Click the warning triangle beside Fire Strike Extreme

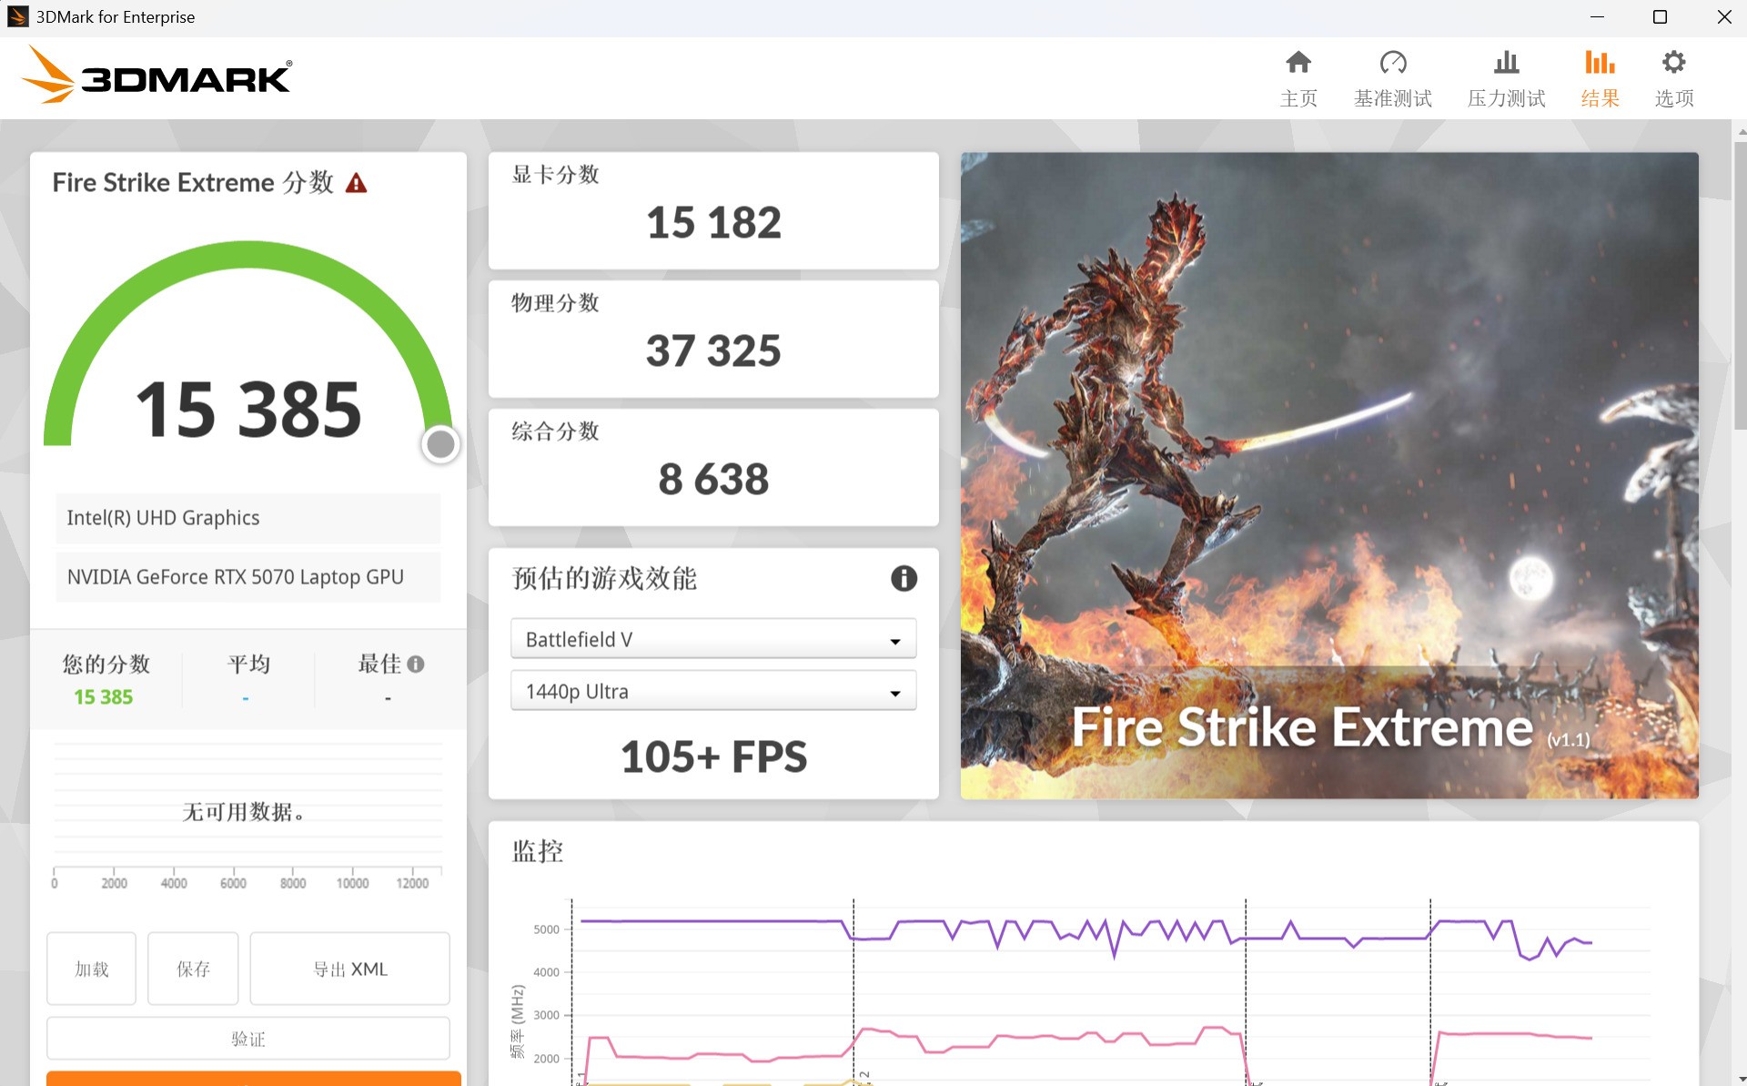tap(357, 182)
